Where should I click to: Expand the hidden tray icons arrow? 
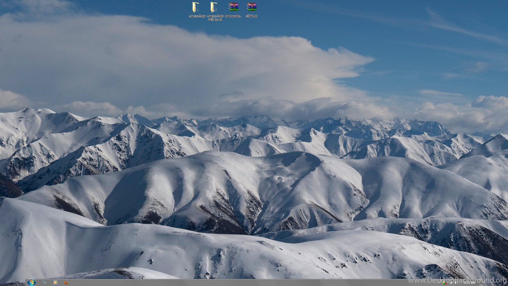tap(440, 283)
